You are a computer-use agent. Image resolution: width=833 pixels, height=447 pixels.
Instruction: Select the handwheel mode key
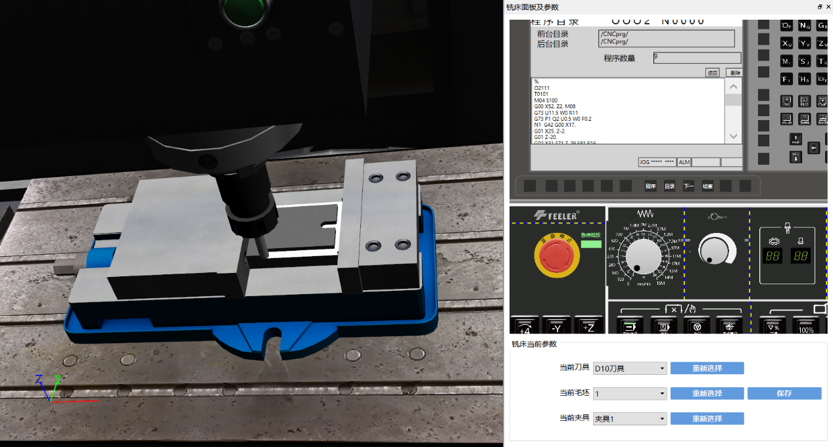696,326
